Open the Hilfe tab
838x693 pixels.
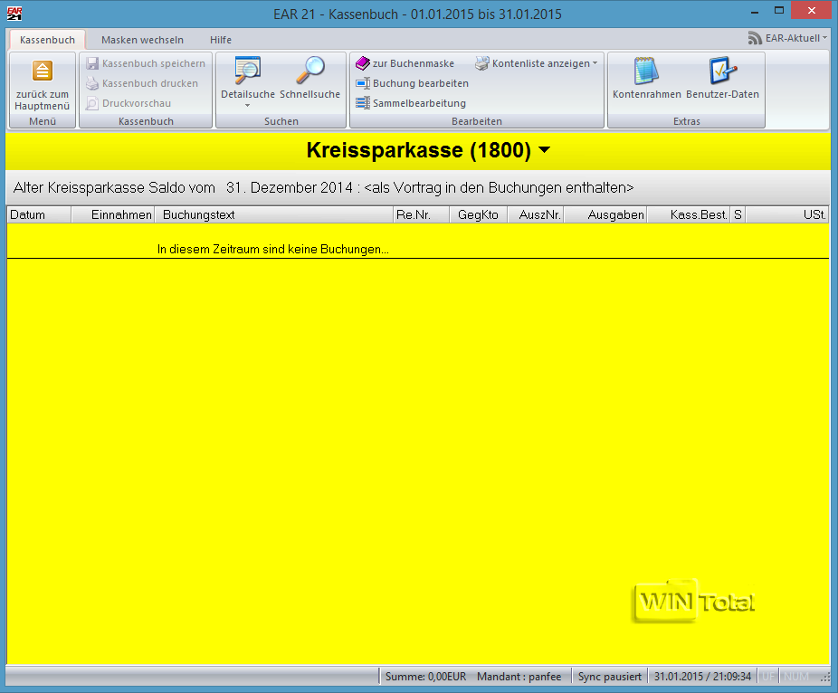point(221,40)
